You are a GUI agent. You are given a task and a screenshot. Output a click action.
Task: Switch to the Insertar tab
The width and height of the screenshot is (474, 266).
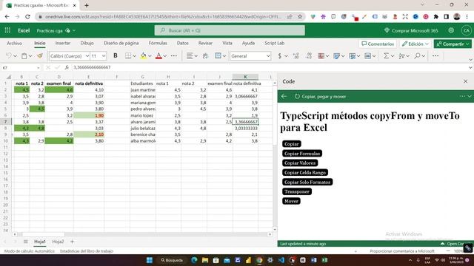[x=62, y=43]
